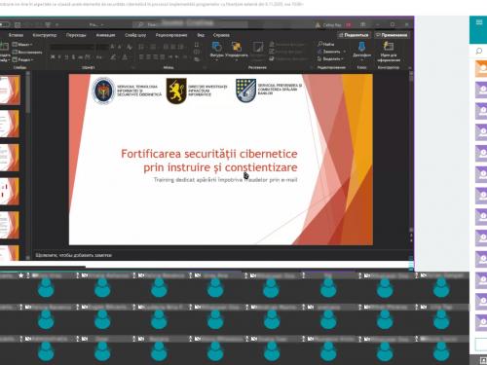Select the fifth slide thumbnail
Viewport: 487px width, 365px height.
10,225
